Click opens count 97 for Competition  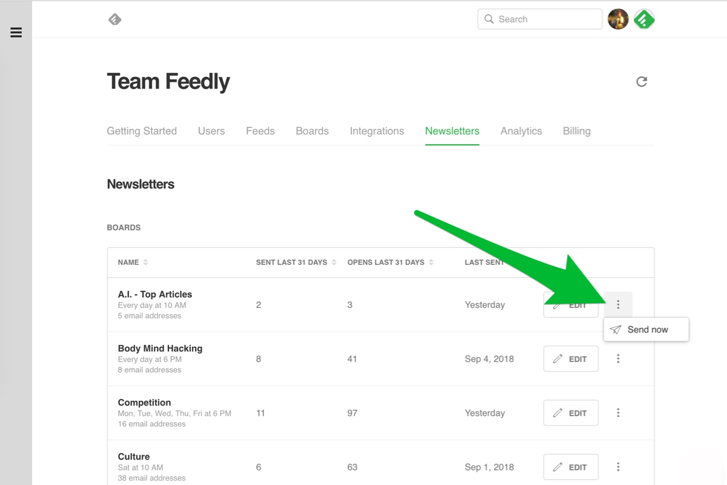pos(352,413)
